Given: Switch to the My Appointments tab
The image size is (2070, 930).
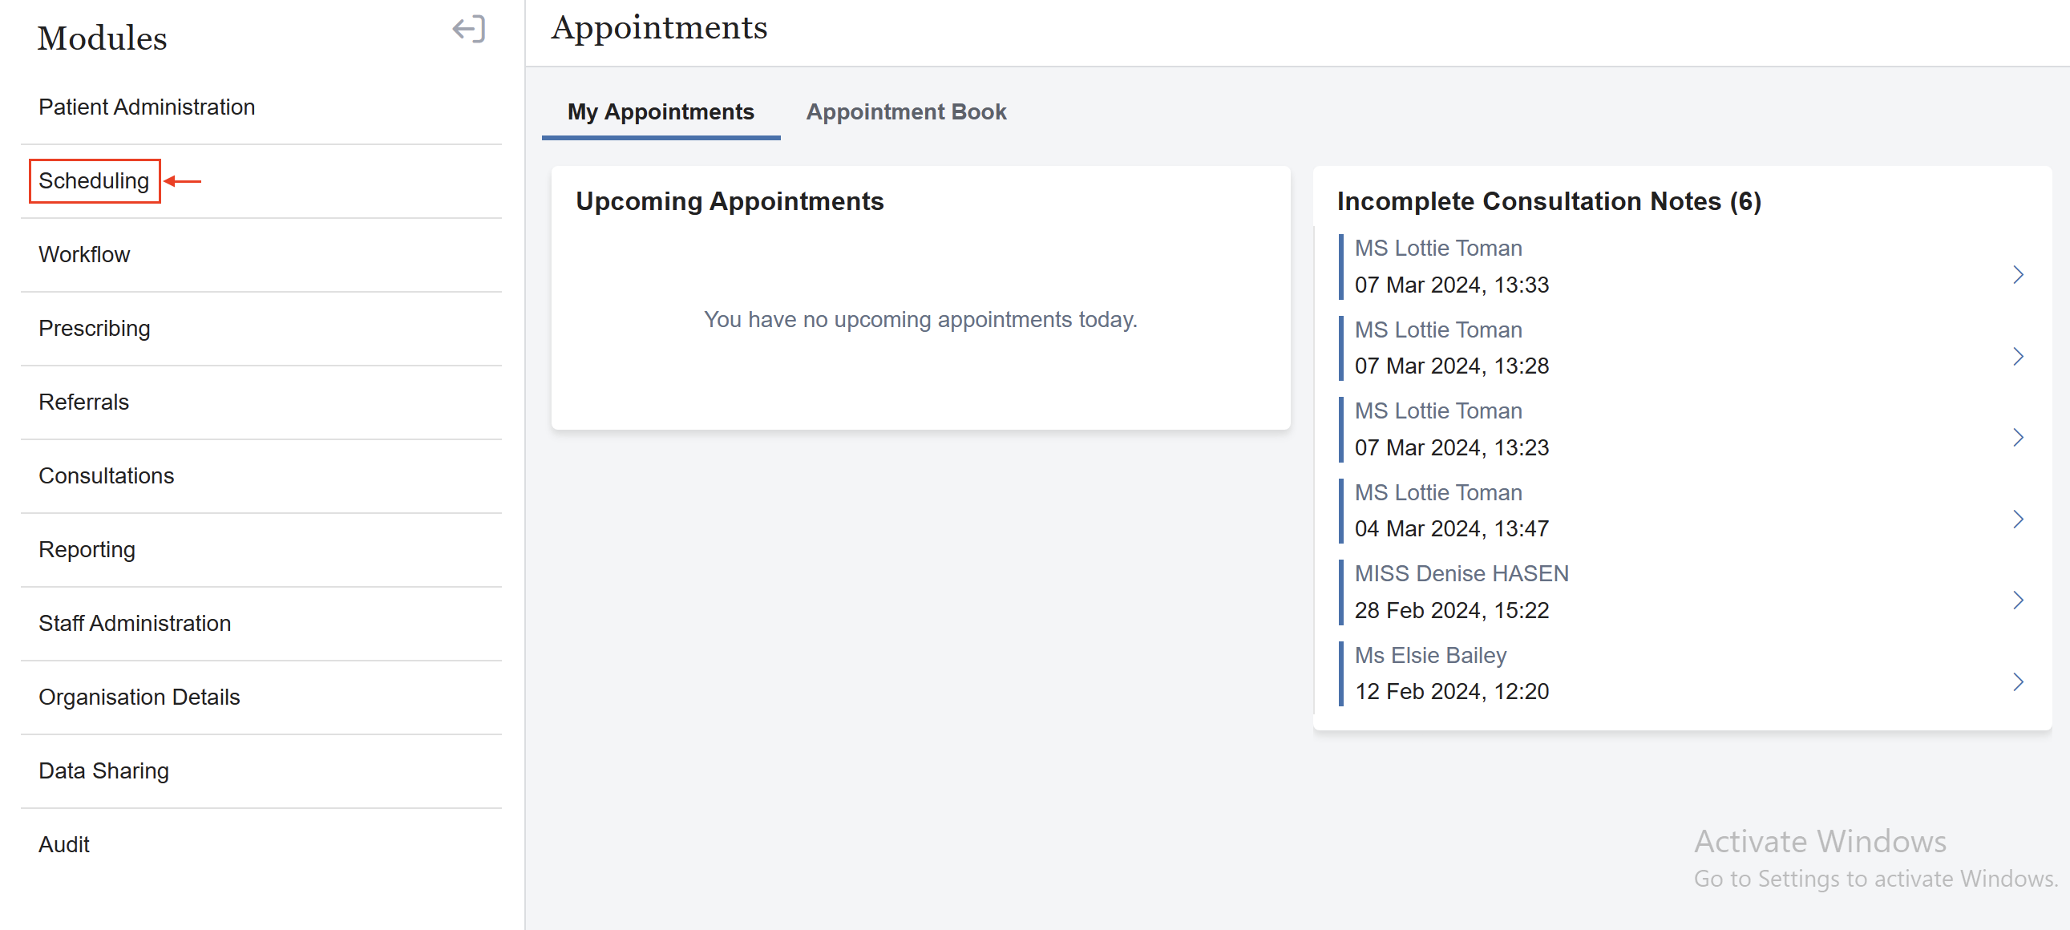Looking at the screenshot, I should pyautogui.click(x=660, y=111).
